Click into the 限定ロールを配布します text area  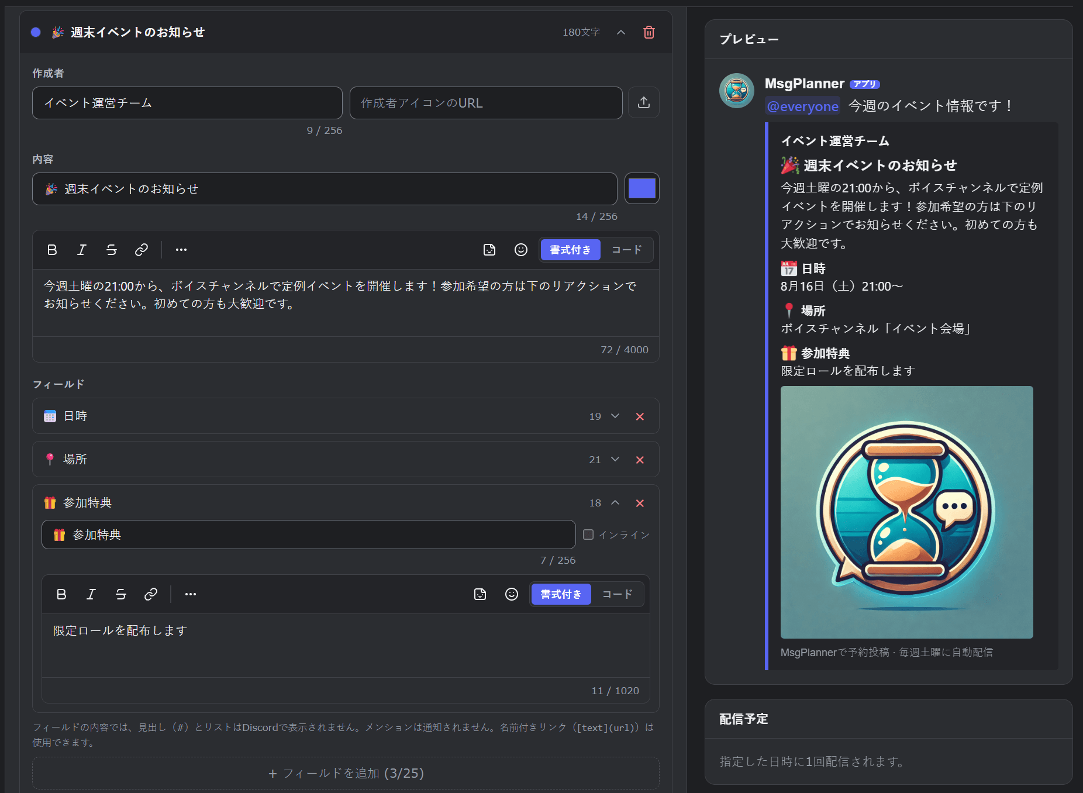(x=346, y=645)
